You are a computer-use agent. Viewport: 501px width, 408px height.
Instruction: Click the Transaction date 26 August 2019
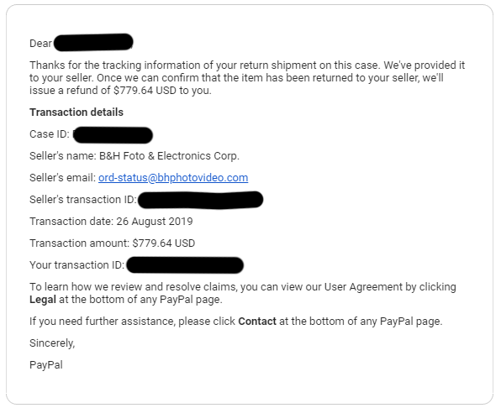[111, 222]
